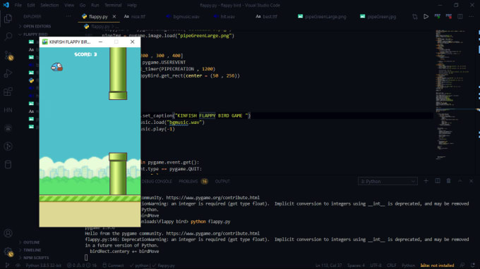Click 'Ln 113, Col 37' in status bar
The height and width of the screenshot is (269, 480).
point(328,265)
